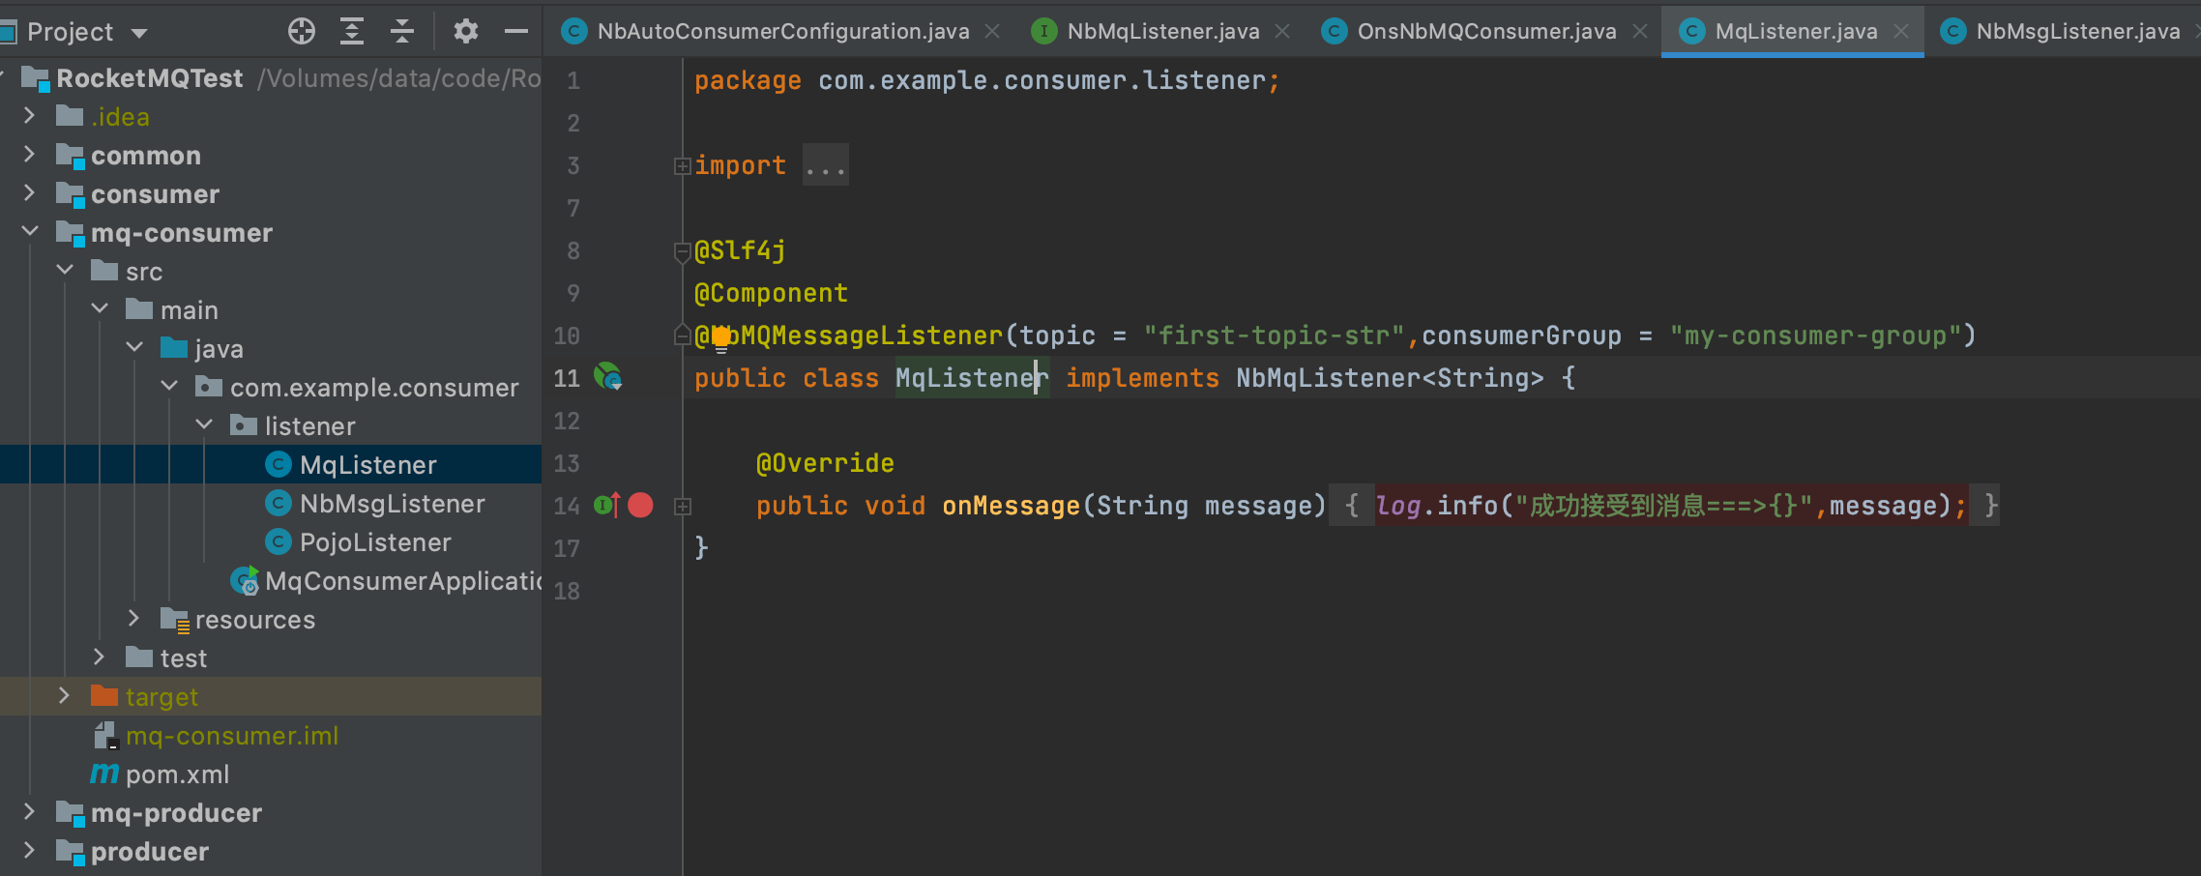The height and width of the screenshot is (876, 2201).
Task: Hide the Project tool window with minus icon
Action: pyautogui.click(x=516, y=30)
